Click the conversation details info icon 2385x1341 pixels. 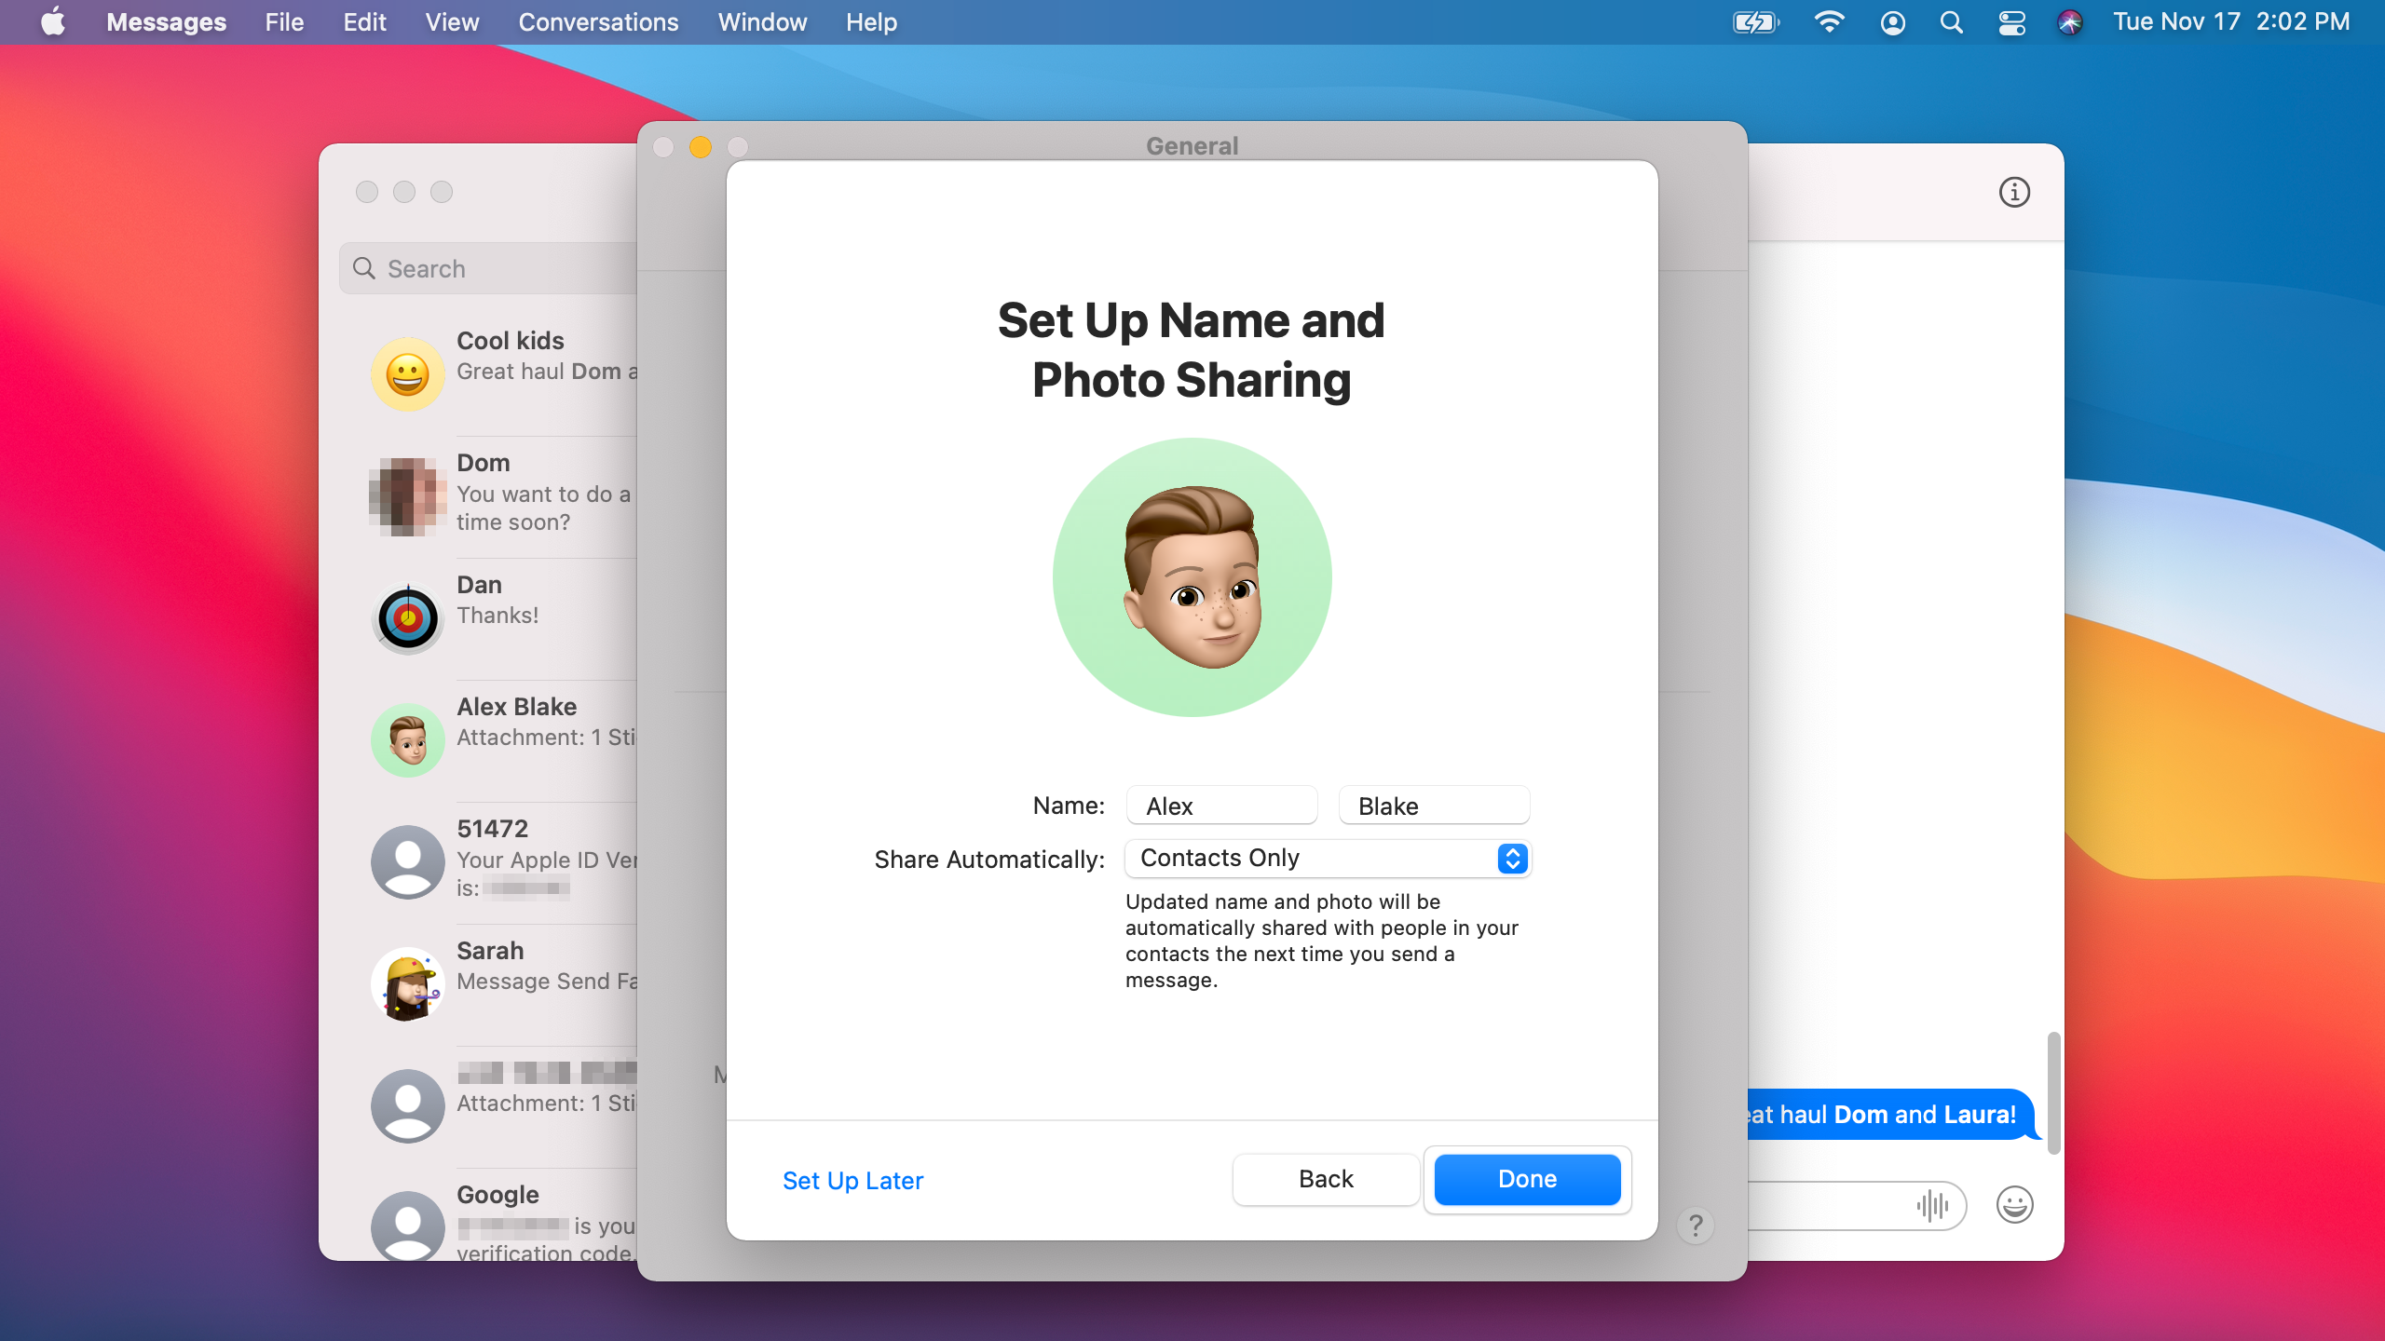point(2014,192)
